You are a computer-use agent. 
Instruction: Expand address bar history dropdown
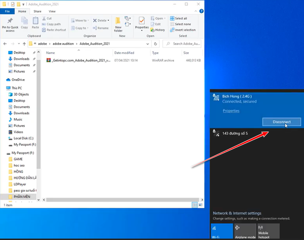click(147, 44)
